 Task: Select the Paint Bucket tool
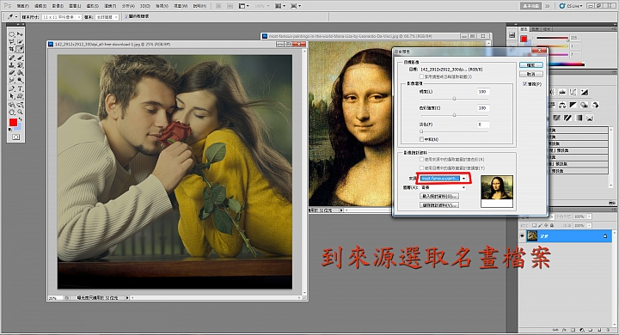(x=20, y=73)
